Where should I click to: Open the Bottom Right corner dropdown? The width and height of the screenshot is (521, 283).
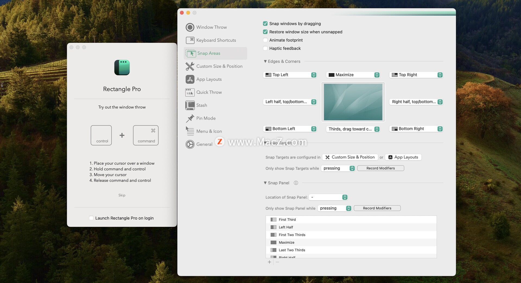point(416,129)
